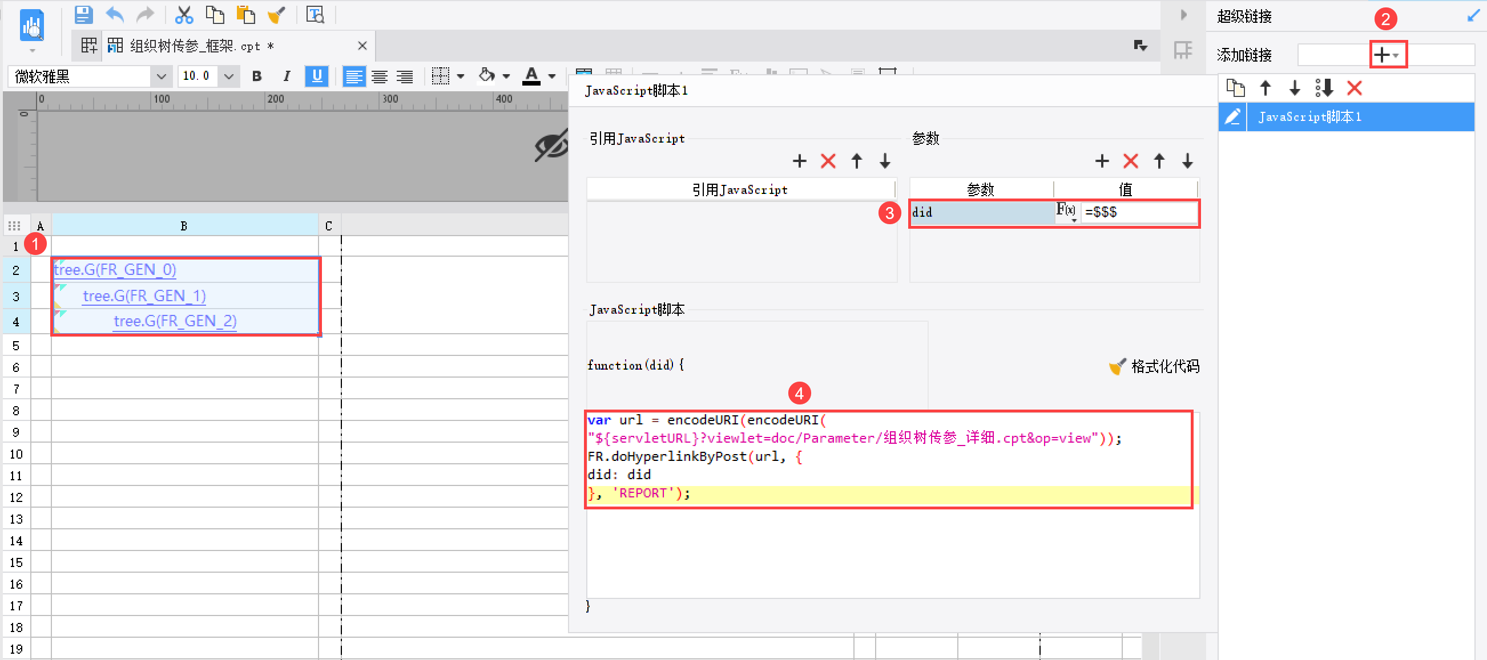The width and height of the screenshot is (1487, 660).
Task: Click the Cut scissors icon
Action: click(x=184, y=15)
